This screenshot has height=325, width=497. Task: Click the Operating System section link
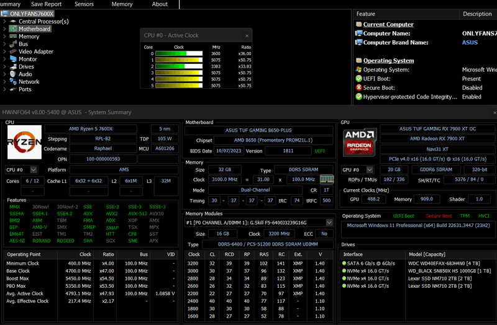point(389,60)
